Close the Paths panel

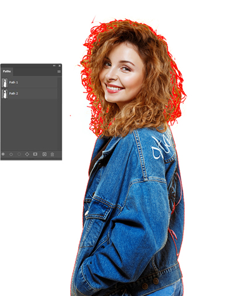click(60, 66)
